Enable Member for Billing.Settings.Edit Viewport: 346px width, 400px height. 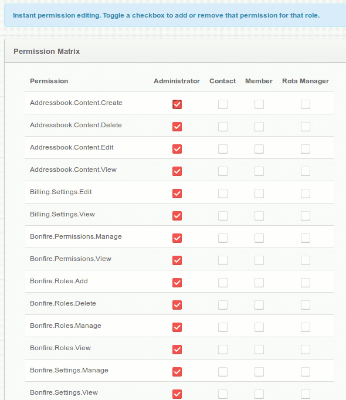click(259, 194)
